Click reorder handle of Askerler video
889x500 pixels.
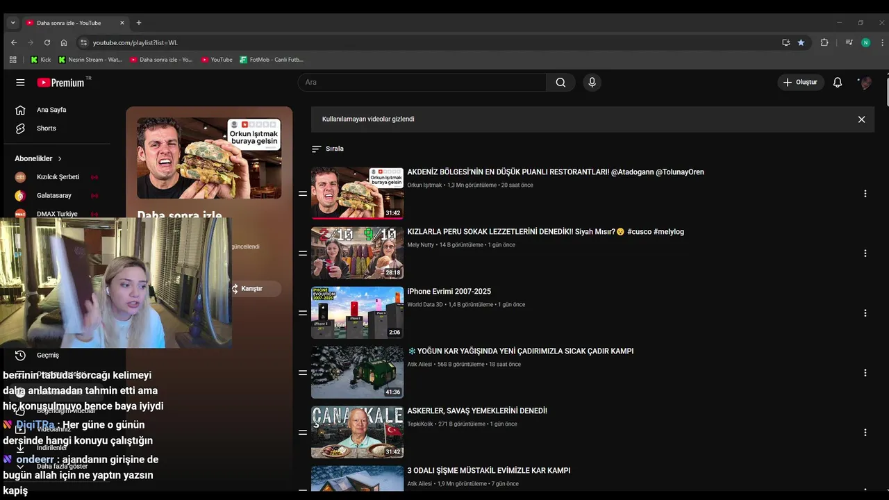(303, 433)
